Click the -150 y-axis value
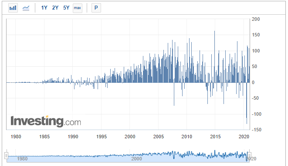Screen dimensions: 288x166 256,130
